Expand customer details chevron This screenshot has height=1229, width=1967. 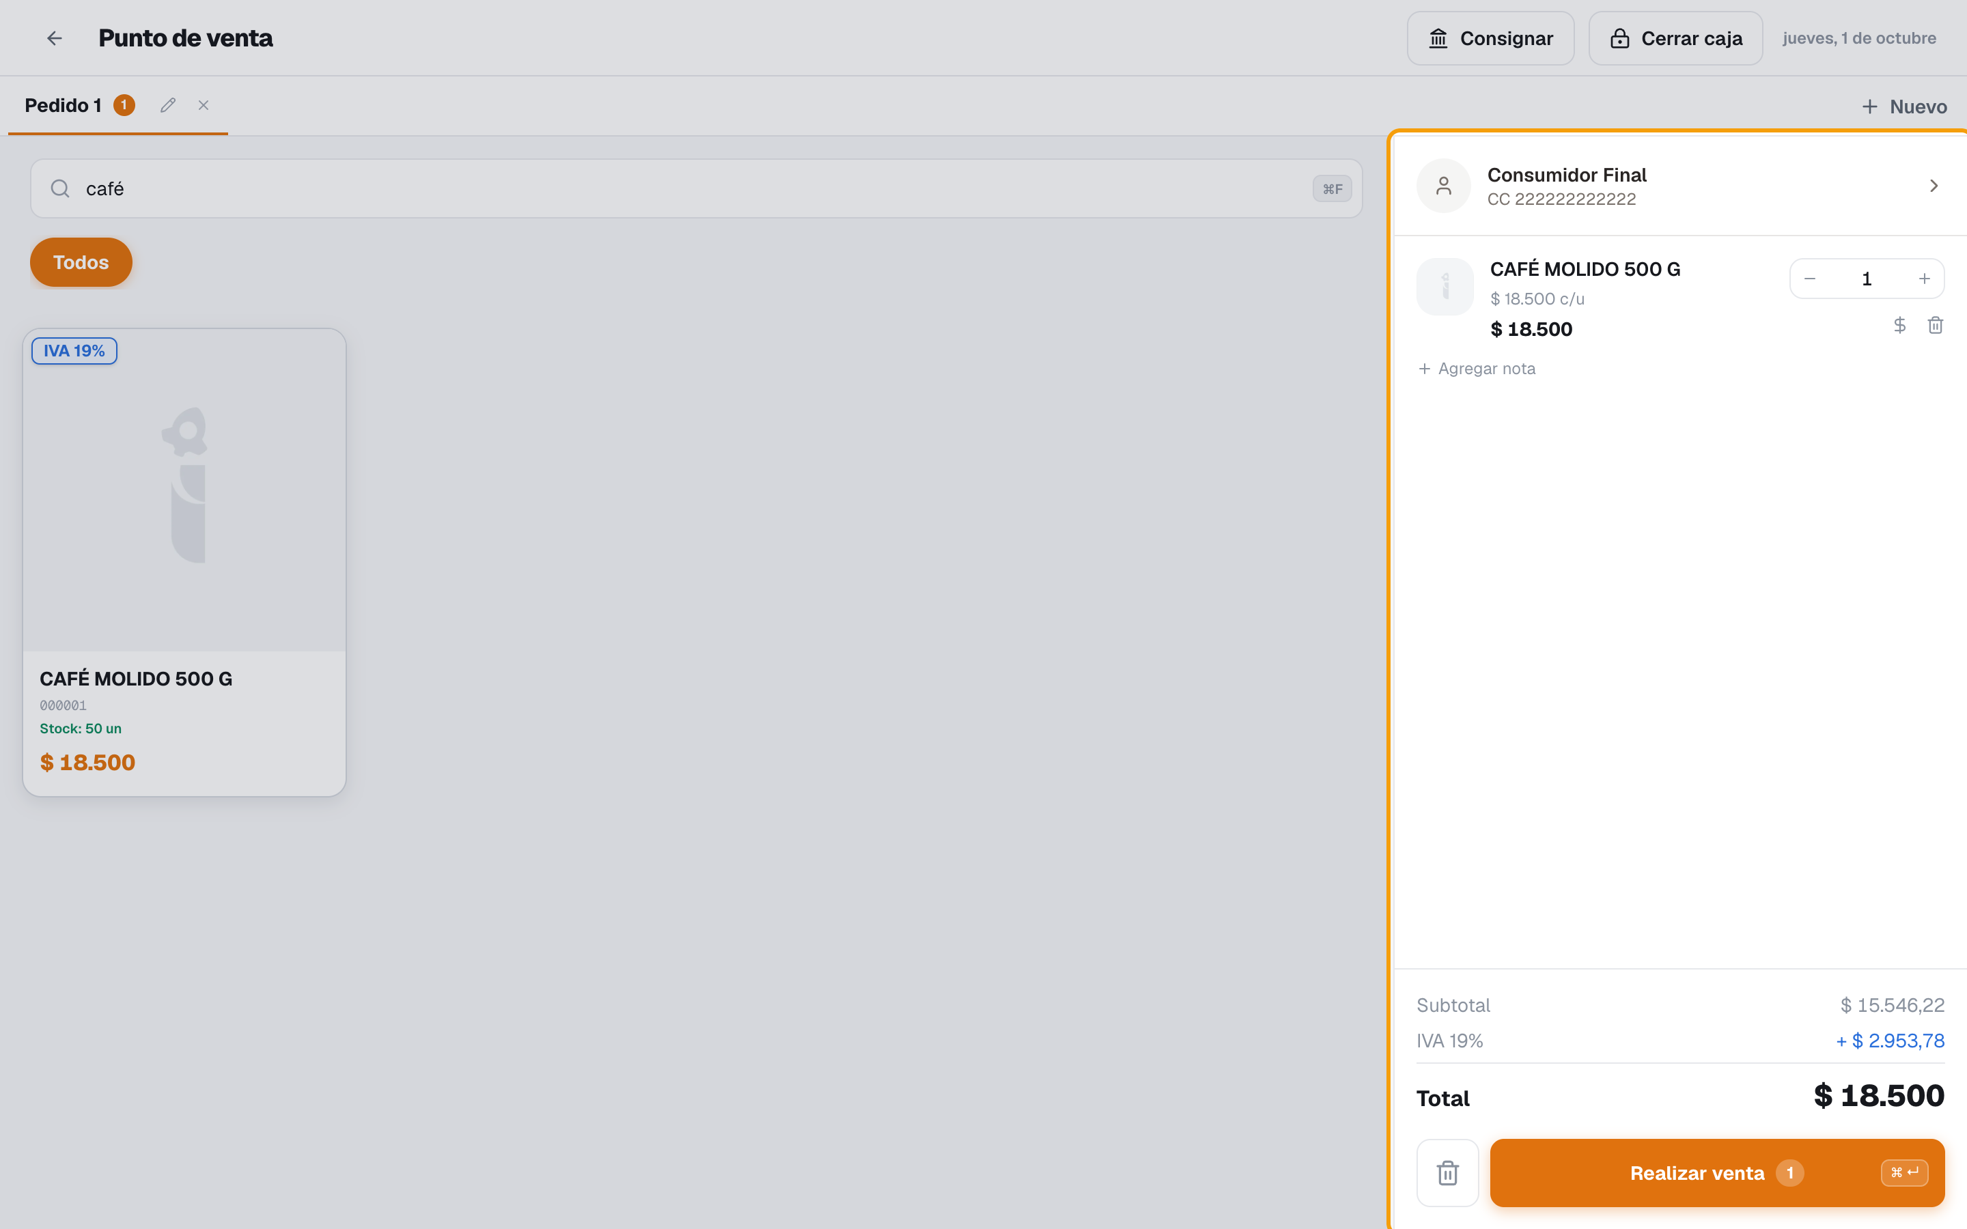coord(1934,186)
